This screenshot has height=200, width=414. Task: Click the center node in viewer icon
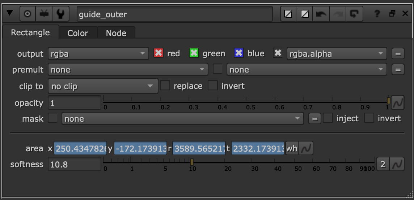(28, 14)
